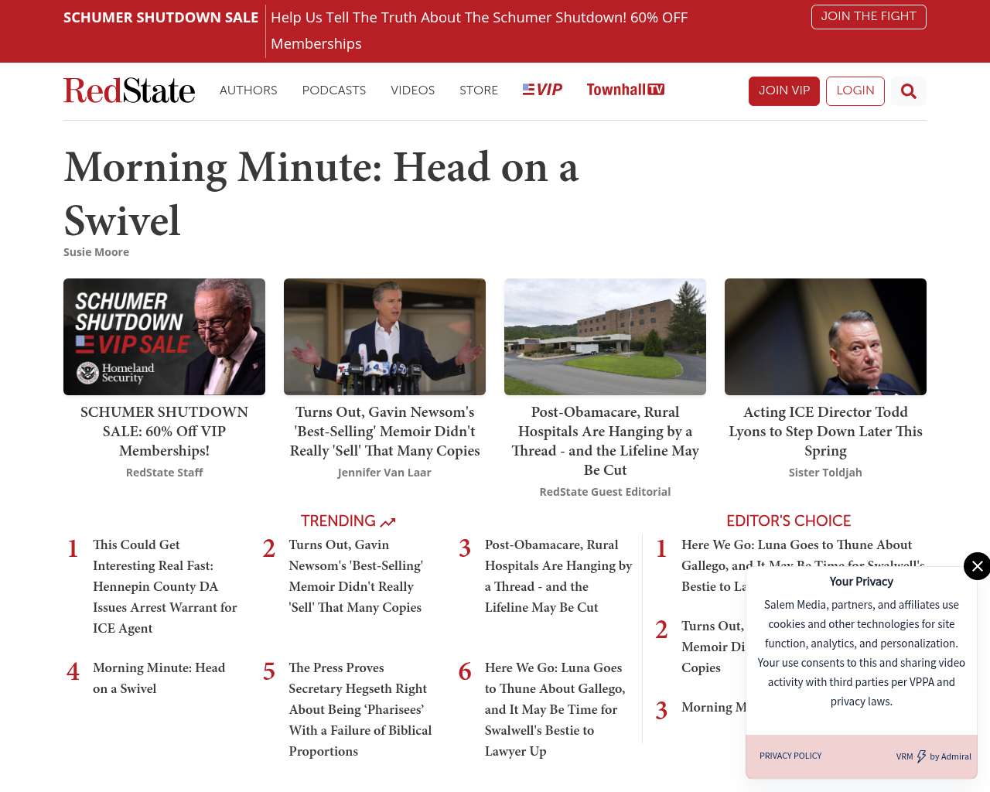990x792 pixels.
Task: Open the Authors menu item
Action: 248,90
